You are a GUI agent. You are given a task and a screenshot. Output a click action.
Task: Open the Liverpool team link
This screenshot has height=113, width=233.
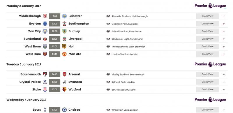click(x=75, y=39)
